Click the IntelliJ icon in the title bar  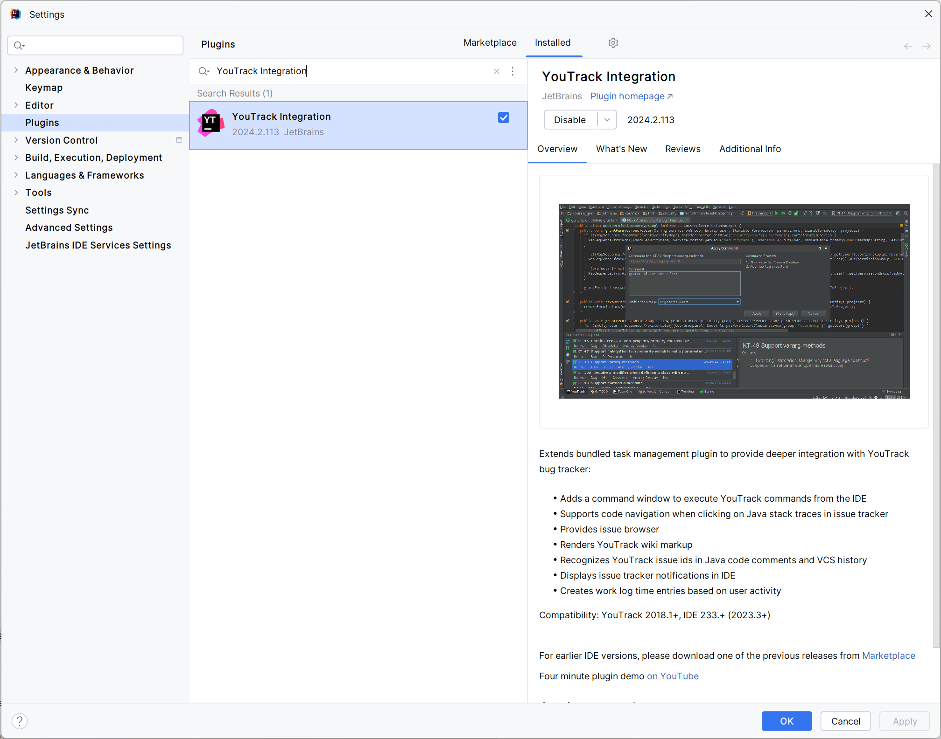[x=15, y=14]
